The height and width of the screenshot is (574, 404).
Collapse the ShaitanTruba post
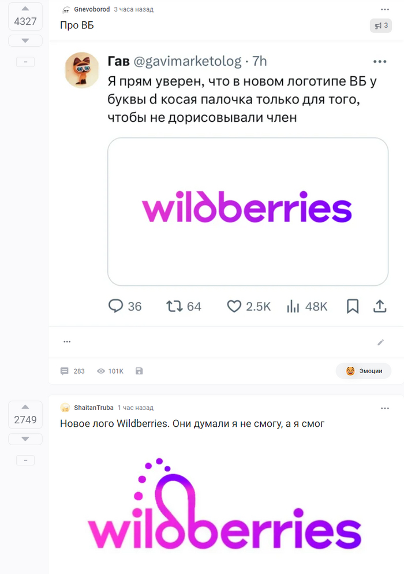(x=25, y=460)
